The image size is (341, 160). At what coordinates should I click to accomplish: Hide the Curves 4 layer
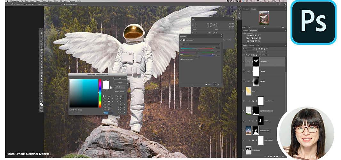click(x=243, y=71)
